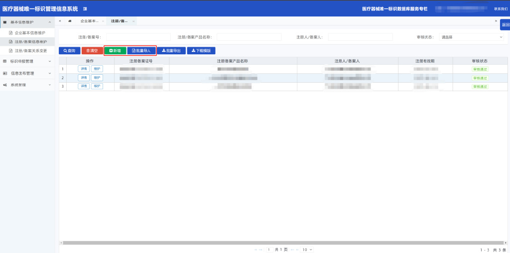Click the sidebar collapse icon beside system title
510x253 pixels.
(85, 9)
